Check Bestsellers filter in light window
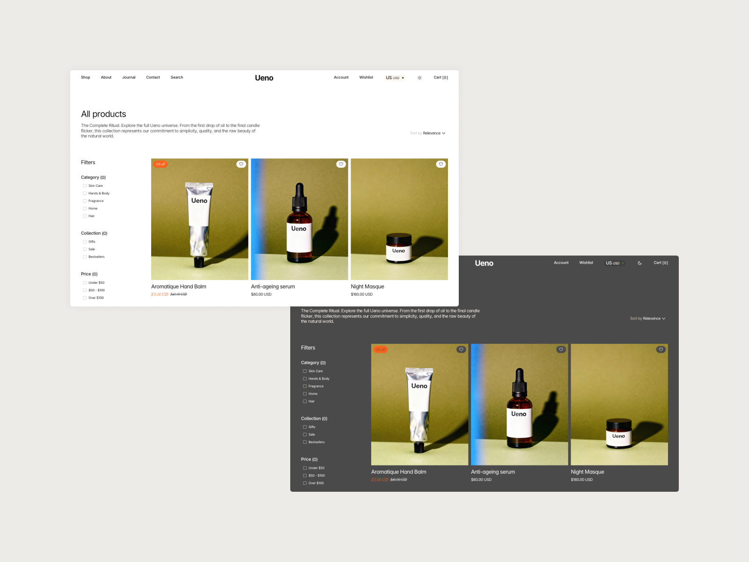This screenshot has height=562, width=749. pyautogui.click(x=85, y=257)
